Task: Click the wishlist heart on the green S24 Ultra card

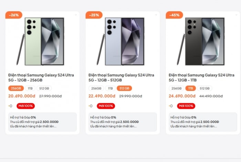Action: click(76, 15)
